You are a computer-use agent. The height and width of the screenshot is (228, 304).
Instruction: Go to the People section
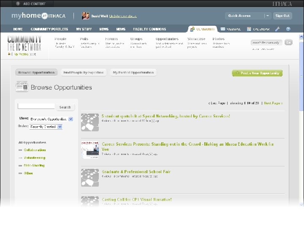[60, 39]
